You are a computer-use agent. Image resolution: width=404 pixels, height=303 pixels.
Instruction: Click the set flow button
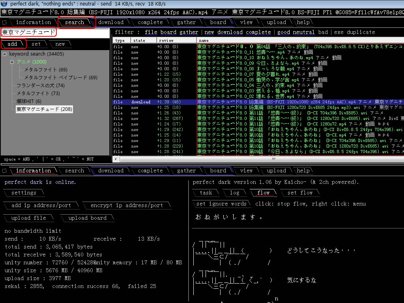[300, 193]
